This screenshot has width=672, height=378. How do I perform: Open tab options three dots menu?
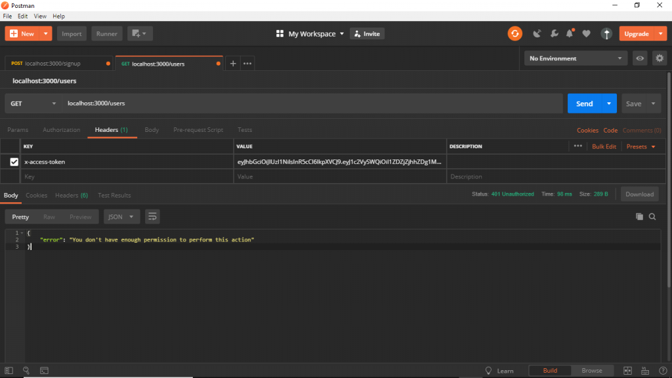pos(247,64)
